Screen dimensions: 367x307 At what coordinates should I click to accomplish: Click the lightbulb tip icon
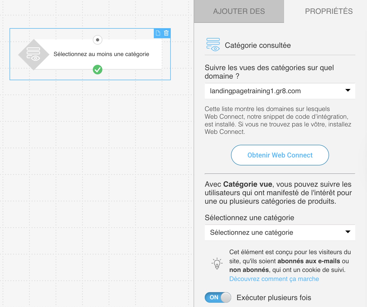(x=217, y=263)
